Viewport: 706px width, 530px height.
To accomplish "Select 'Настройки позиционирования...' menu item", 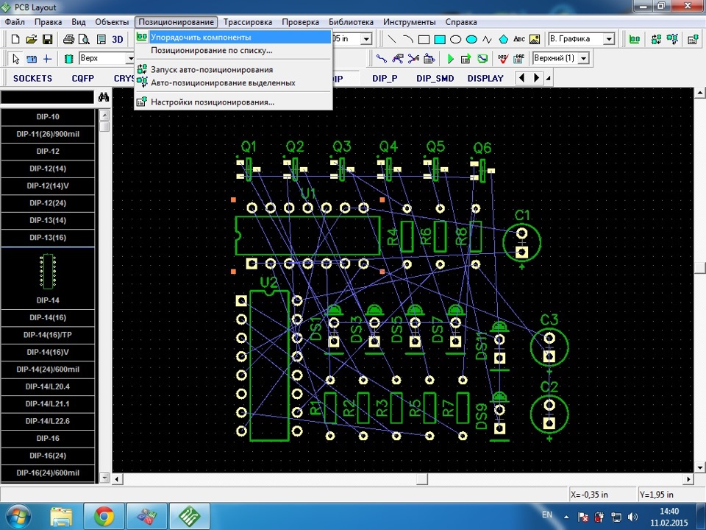I will point(212,102).
